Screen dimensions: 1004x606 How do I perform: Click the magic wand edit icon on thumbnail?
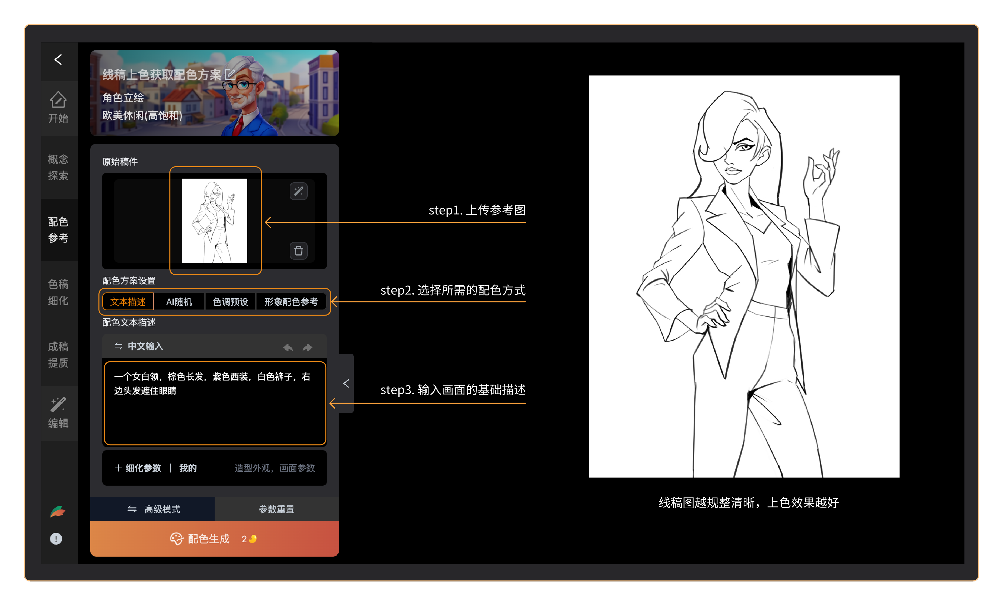(x=298, y=191)
